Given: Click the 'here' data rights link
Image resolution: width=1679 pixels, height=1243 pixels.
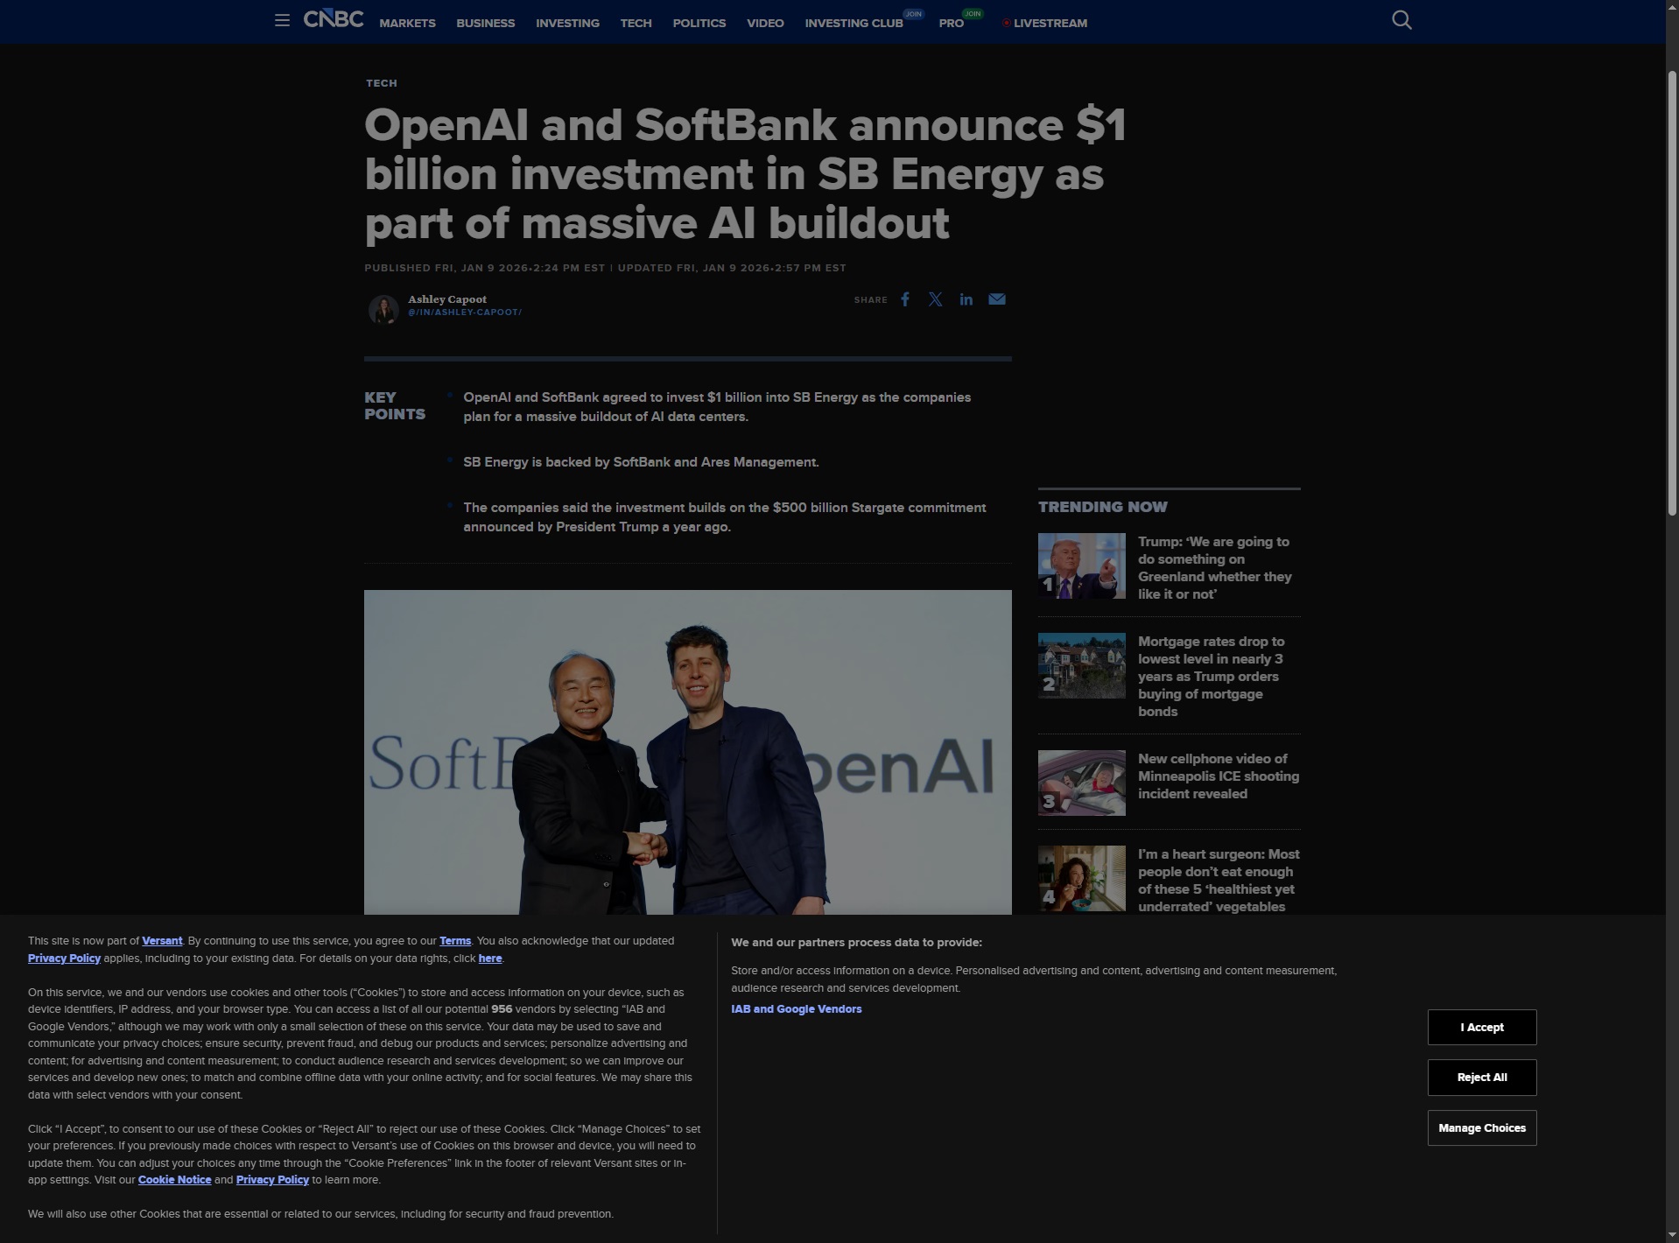Looking at the screenshot, I should (490, 959).
